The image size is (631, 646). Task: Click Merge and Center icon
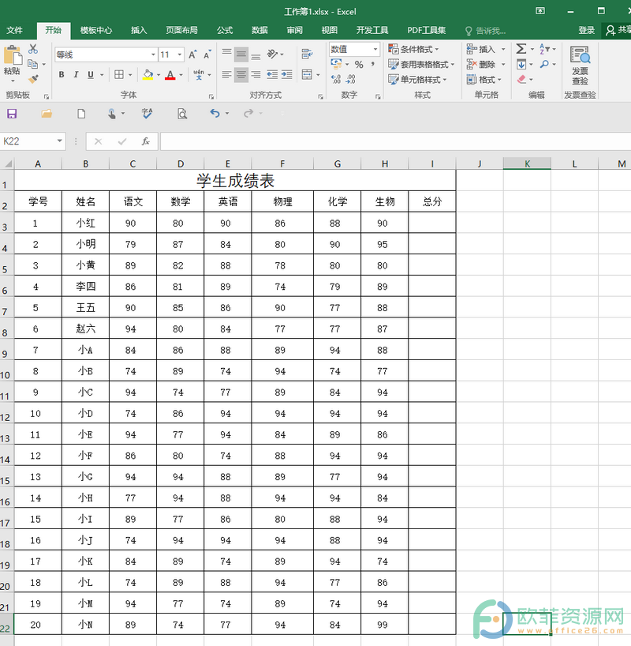coord(307,74)
